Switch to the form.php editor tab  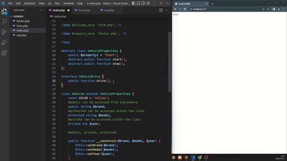click(x=84, y=10)
